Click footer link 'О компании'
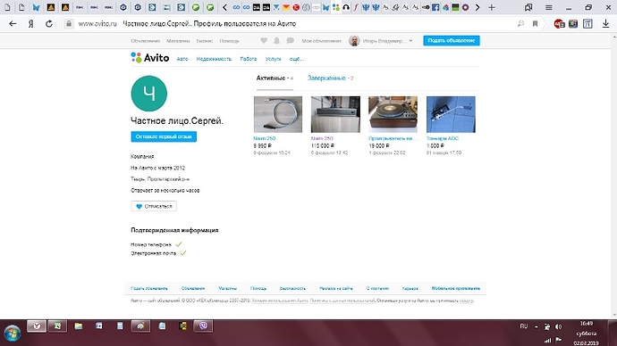Screen dimensions: 617x346 click(x=377, y=288)
